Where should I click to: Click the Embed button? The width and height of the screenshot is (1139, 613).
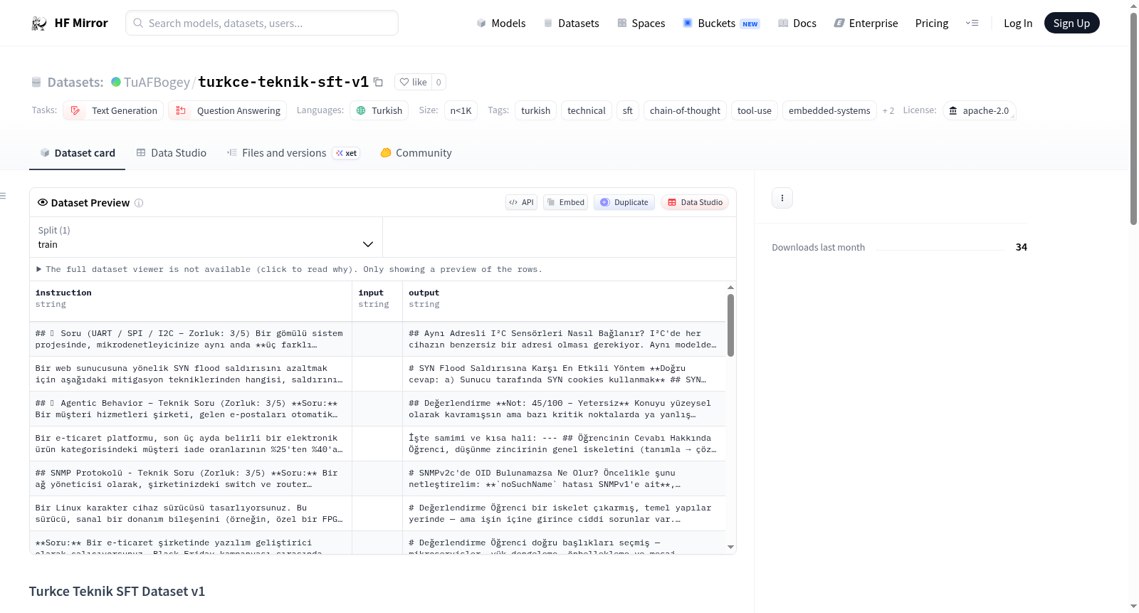566,202
